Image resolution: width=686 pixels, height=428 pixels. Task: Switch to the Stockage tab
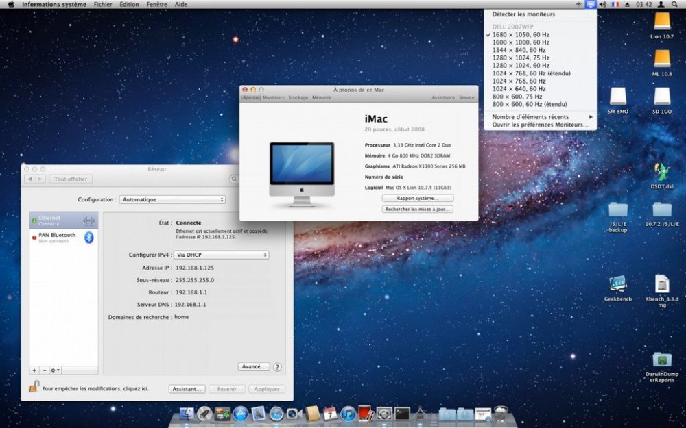[298, 98]
